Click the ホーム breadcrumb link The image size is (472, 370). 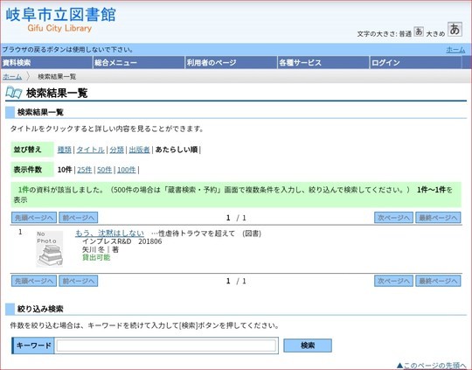click(x=12, y=76)
